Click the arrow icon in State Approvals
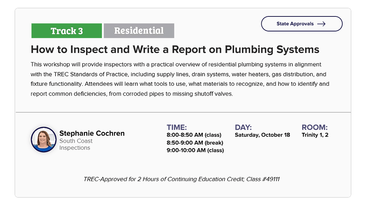367x204 pixels. pos(321,24)
